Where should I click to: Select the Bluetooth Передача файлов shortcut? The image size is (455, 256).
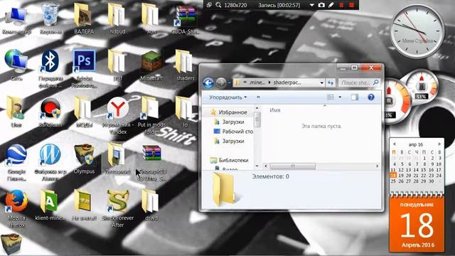(x=50, y=68)
